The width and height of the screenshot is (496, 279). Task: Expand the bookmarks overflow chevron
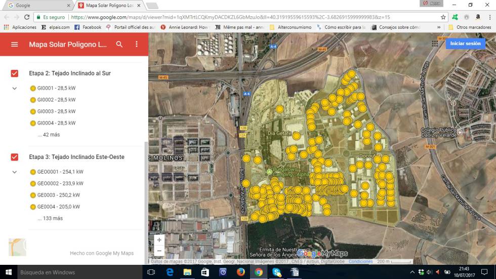pos(439,27)
